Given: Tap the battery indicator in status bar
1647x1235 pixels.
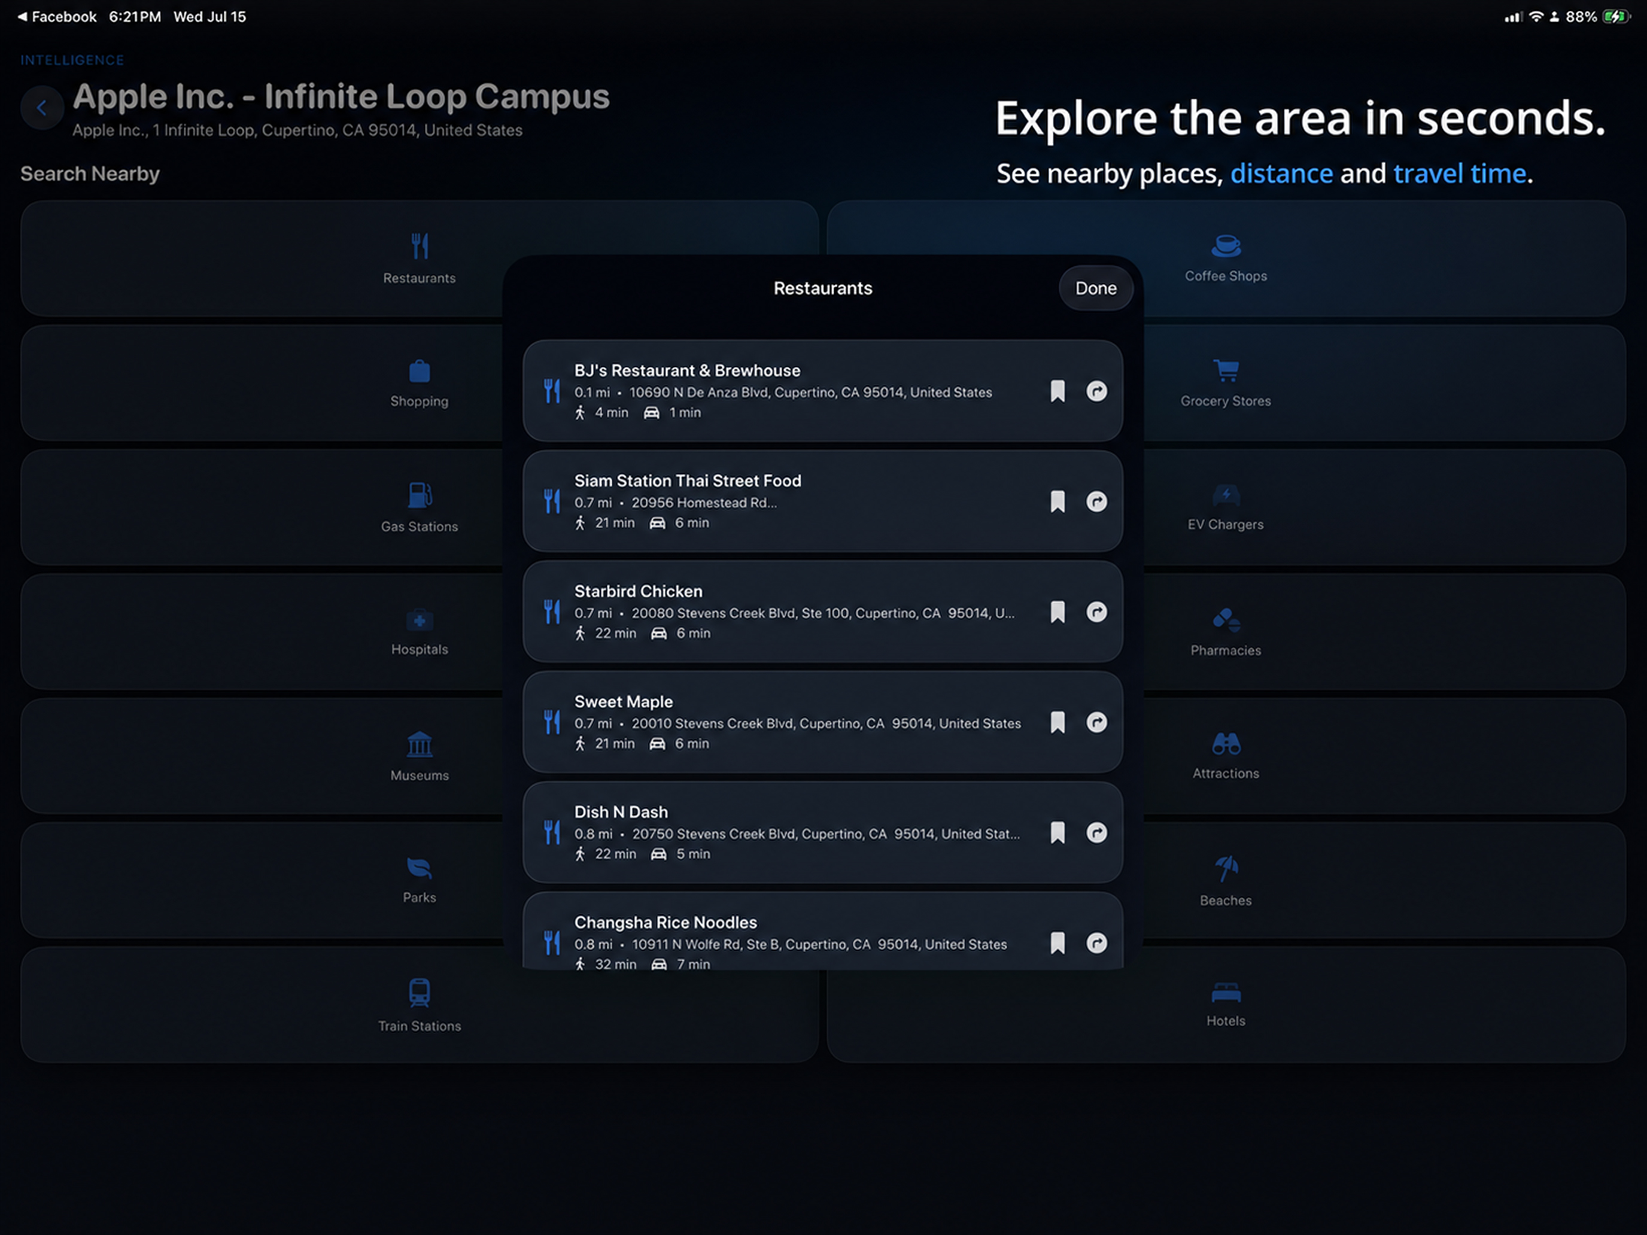Looking at the screenshot, I should pos(1616,16).
